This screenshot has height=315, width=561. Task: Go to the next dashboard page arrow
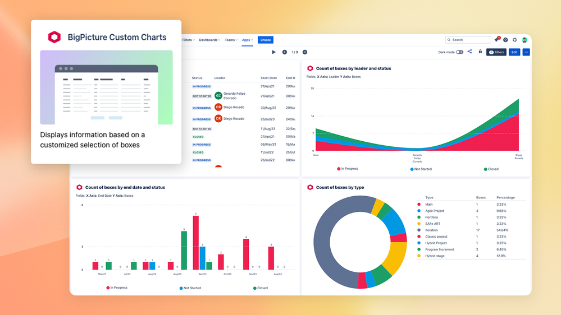pyautogui.click(x=305, y=52)
